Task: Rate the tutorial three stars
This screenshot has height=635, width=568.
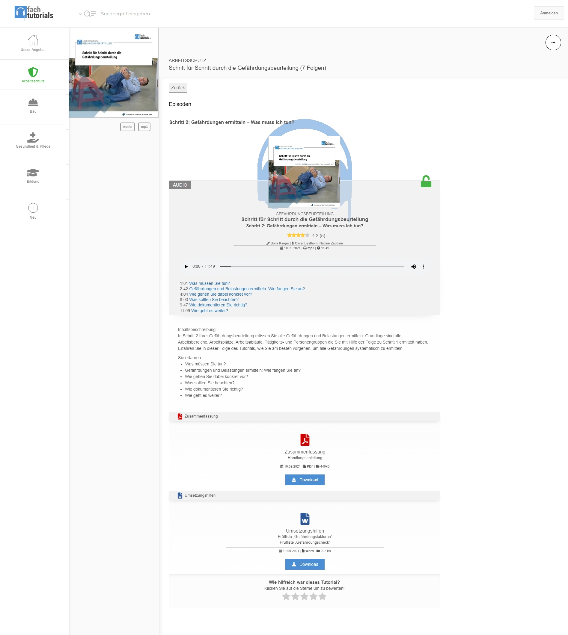Action: (304, 597)
